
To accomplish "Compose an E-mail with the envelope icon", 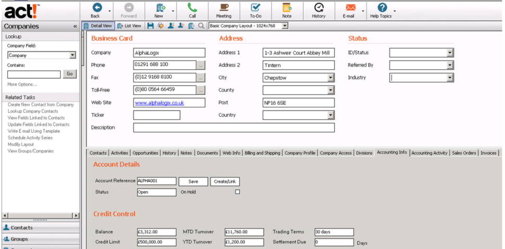I will 350,7.
